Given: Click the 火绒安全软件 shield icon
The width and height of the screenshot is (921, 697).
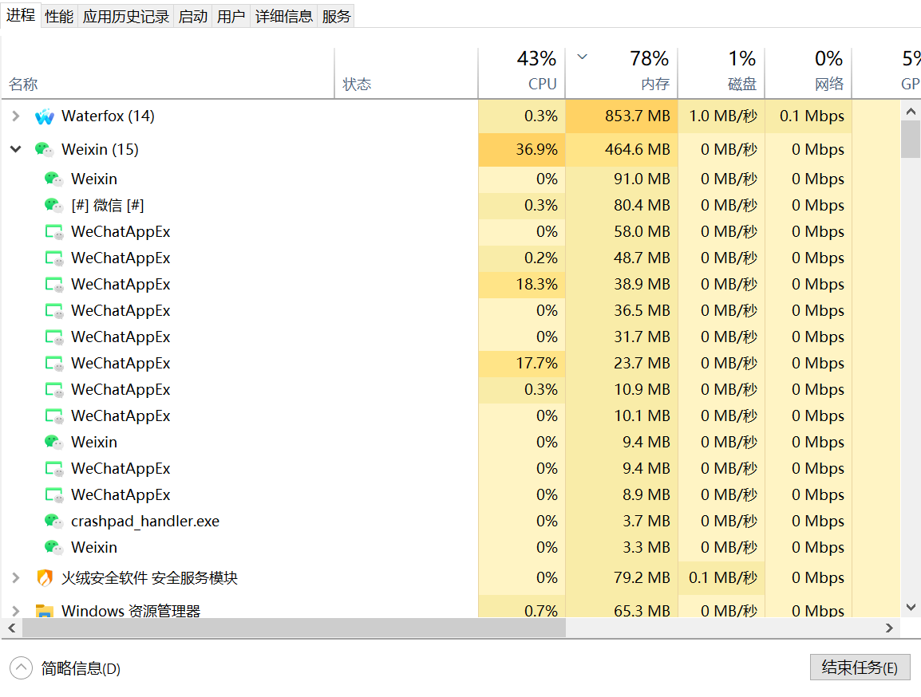Looking at the screenshot, I should (x=45, y=578).
